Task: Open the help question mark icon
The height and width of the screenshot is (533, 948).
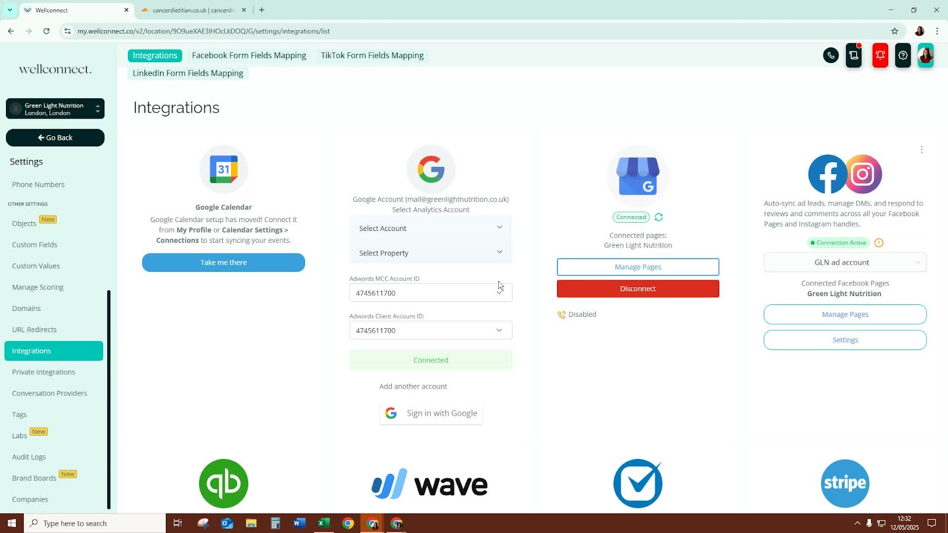Action: point(903,56)
